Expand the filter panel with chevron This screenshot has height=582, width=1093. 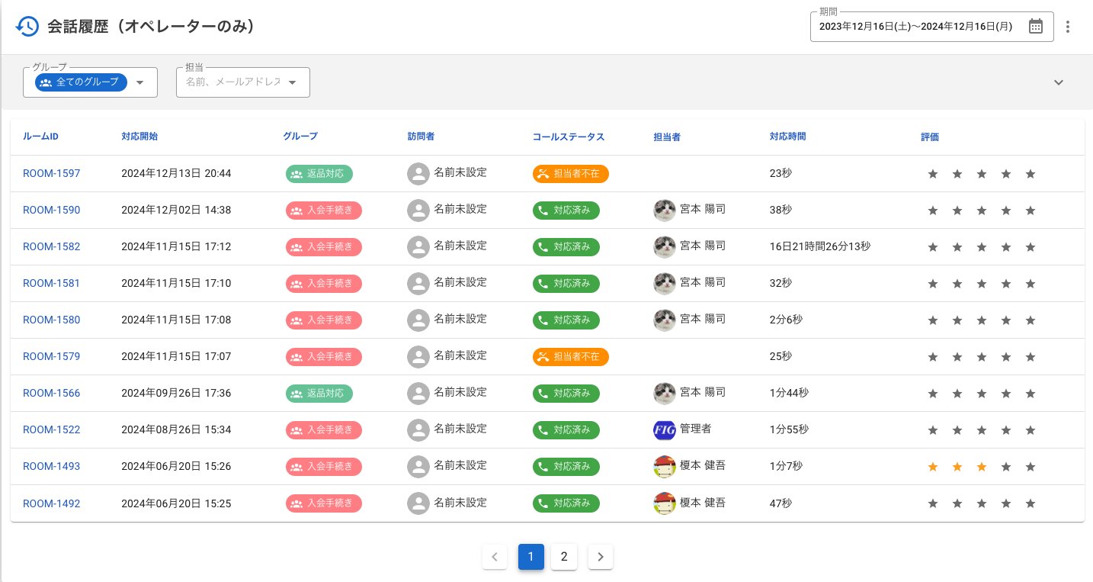point(1058,82)
